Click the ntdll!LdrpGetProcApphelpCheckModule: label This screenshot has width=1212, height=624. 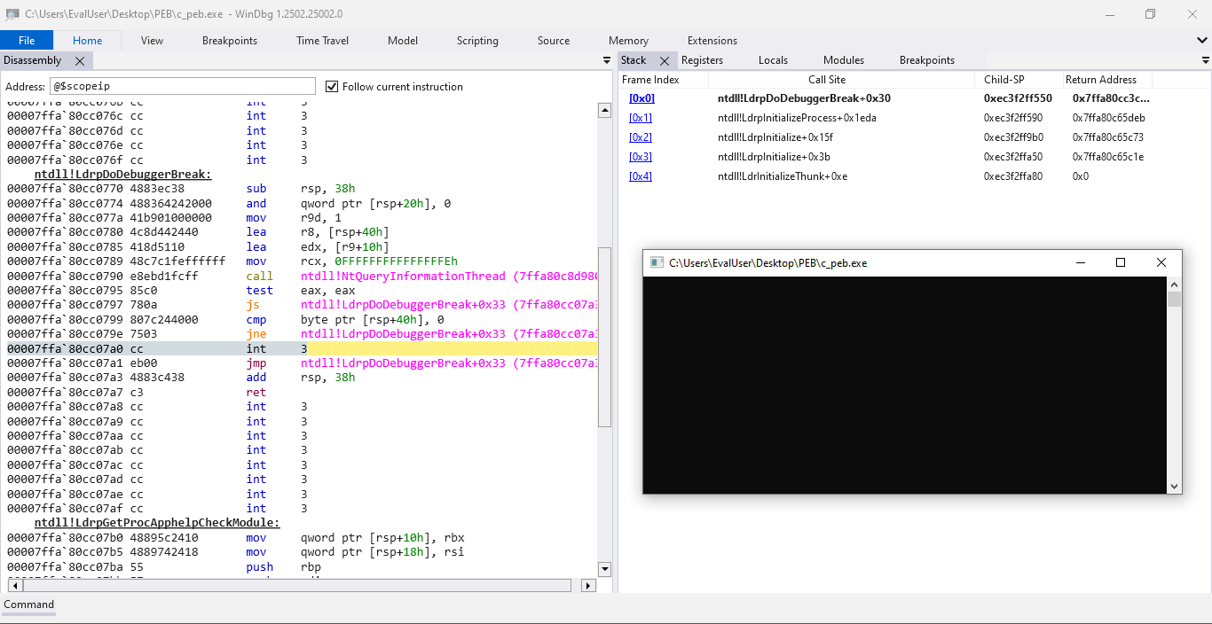pos(157,523)
